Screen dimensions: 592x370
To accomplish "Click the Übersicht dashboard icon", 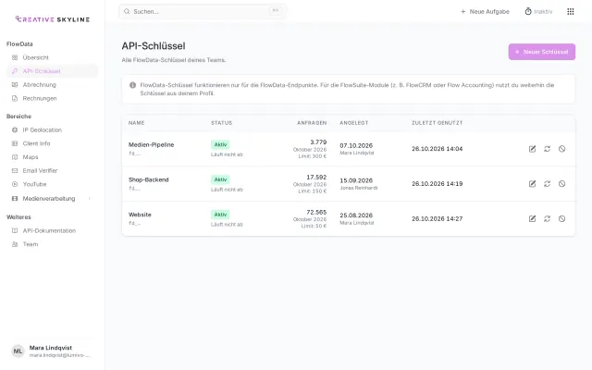I will [x=15, y=57].
